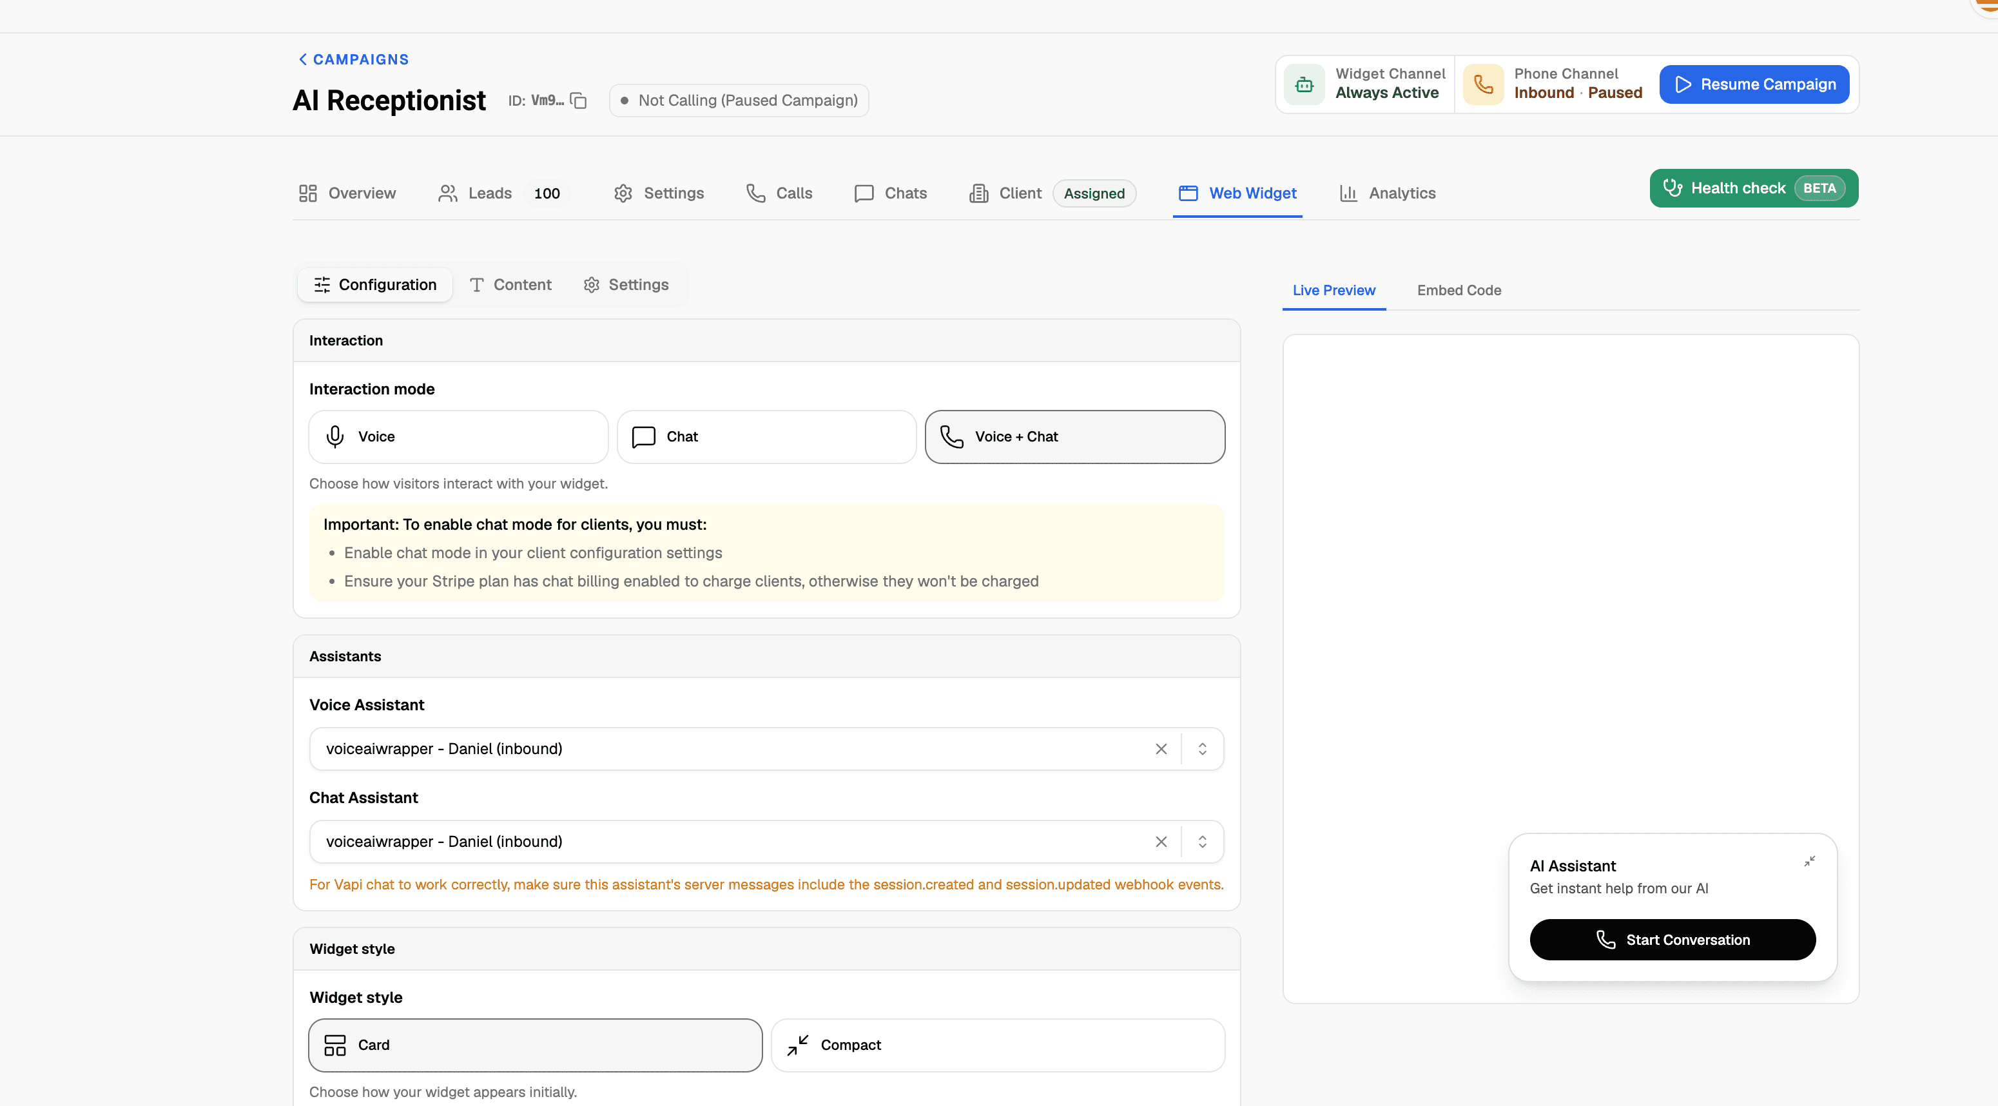Click the Widget Channel robot icon
Image resolution: width=1998 pixels, height=1106 pixels.
coord(1305,84)
